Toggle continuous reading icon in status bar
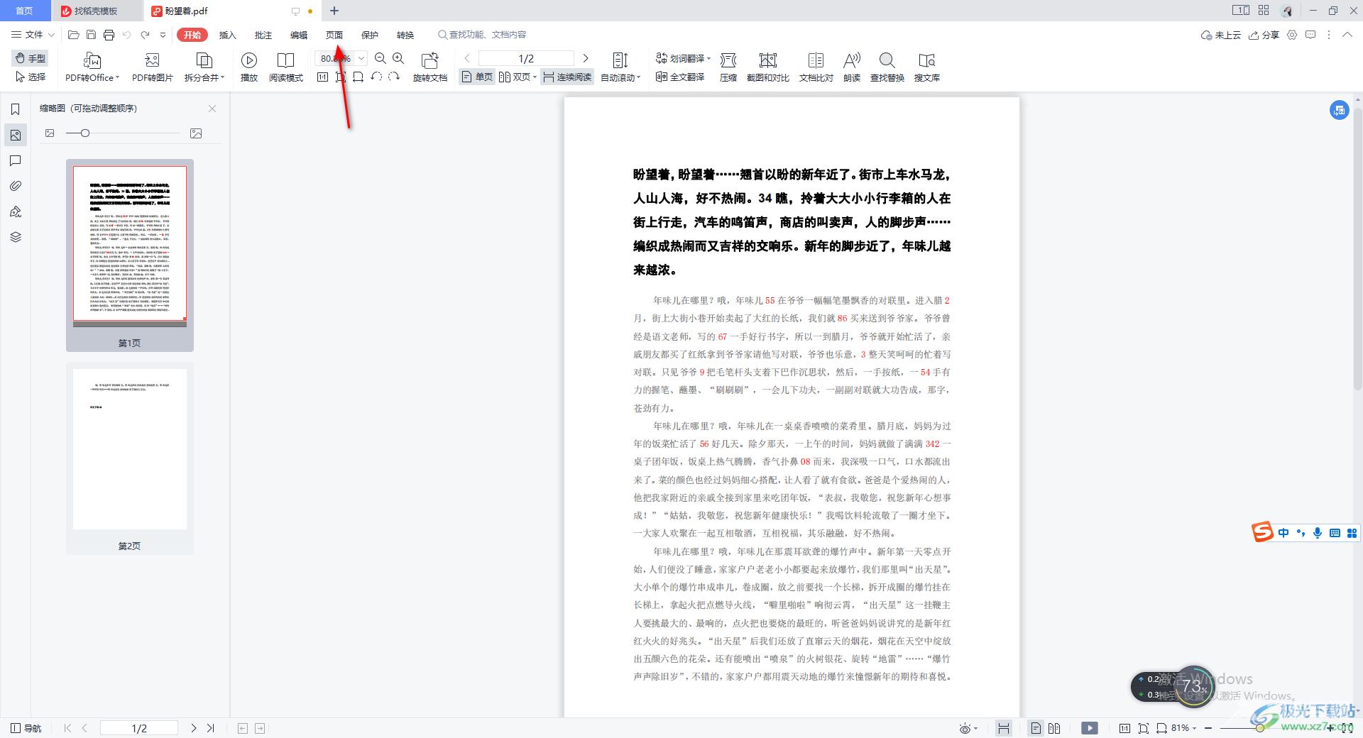The width and height of the screenshot is (1363, 738). 1003,728
